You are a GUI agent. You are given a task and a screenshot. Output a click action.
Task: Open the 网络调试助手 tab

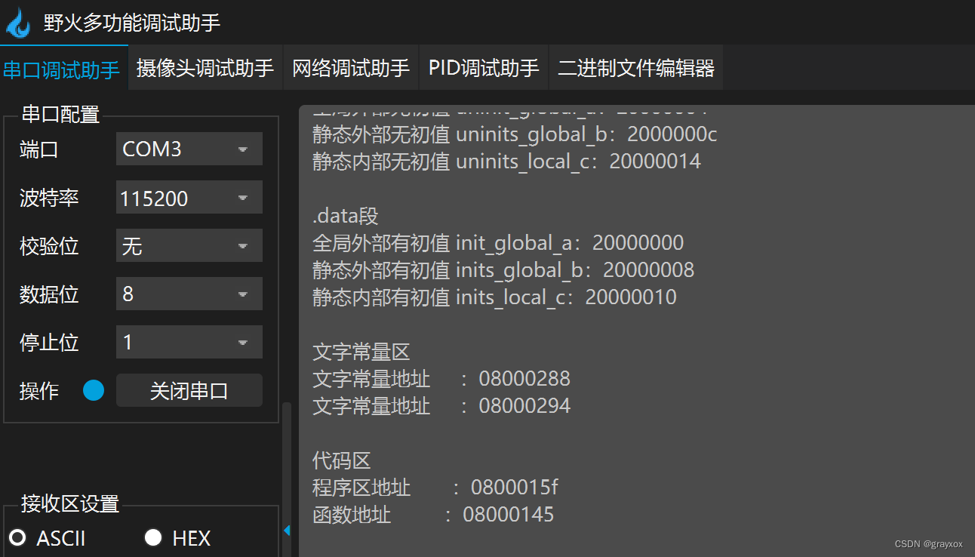[x=351, y=67]
